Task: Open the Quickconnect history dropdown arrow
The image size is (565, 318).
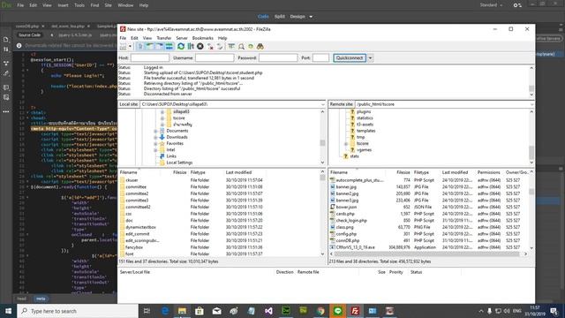Action: point(370,58)
